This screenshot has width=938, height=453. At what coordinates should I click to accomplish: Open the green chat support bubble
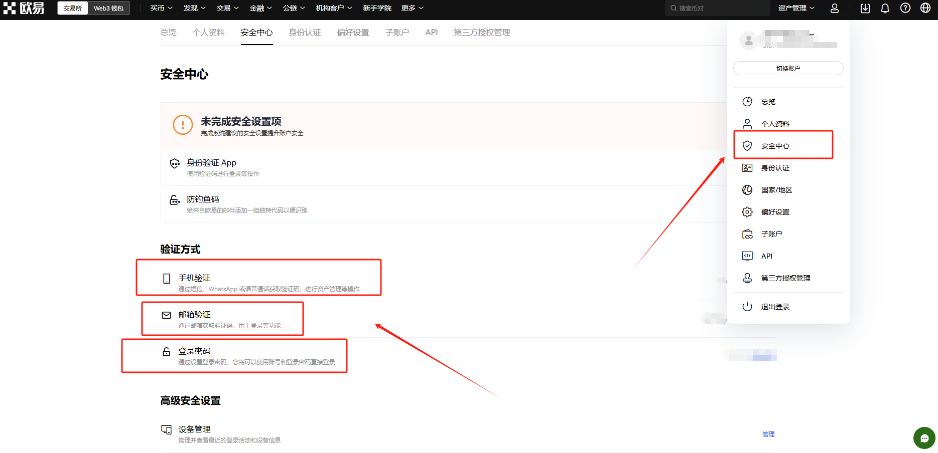click(x=924, y=438)
